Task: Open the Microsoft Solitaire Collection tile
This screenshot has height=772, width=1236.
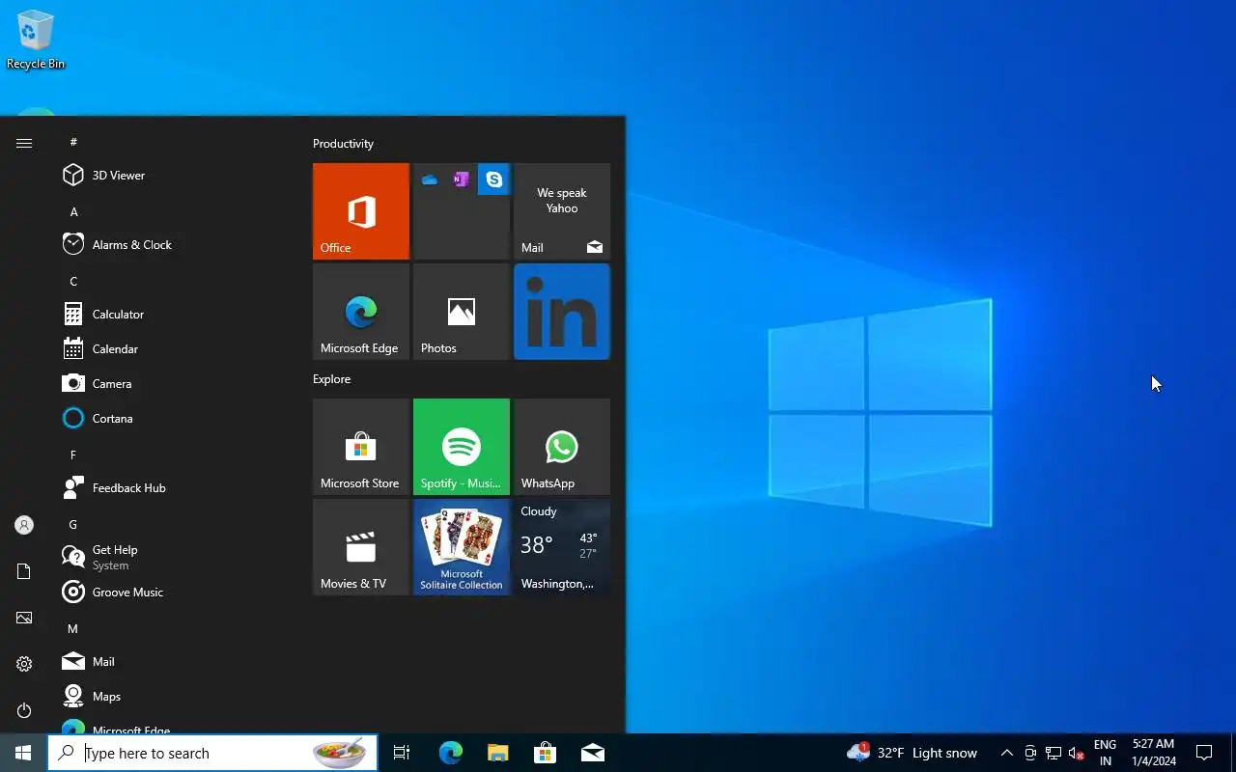Action: (462, 547)
